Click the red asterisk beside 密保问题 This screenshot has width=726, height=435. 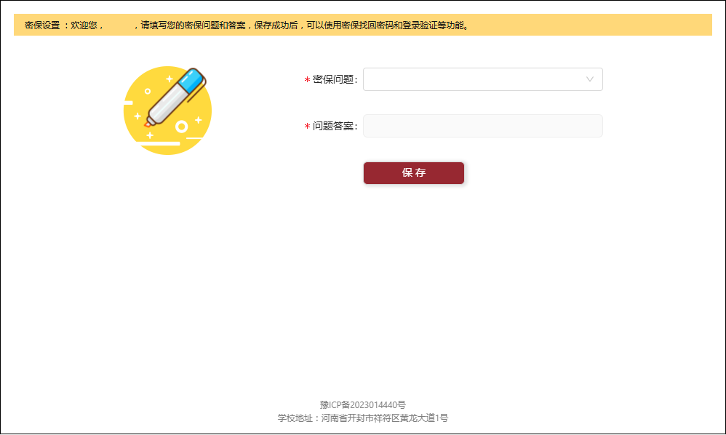click(307, 80)
